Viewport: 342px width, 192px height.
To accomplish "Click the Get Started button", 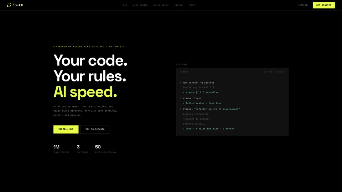I will tap(324, 5).
